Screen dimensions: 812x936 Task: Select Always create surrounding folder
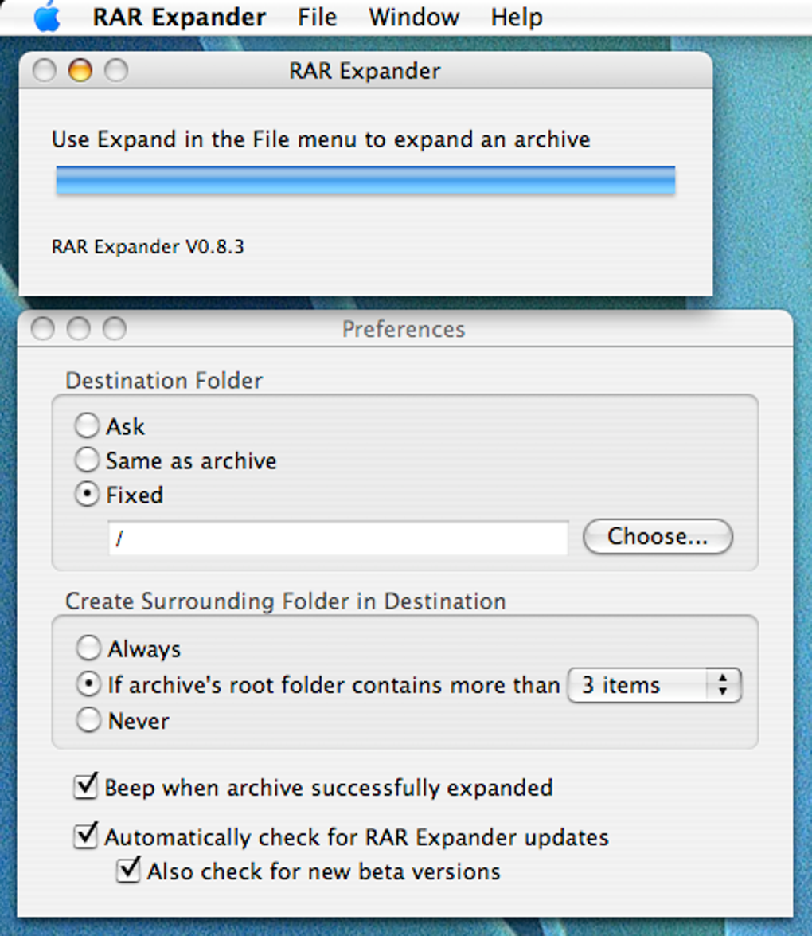click(x=88, y=648)
